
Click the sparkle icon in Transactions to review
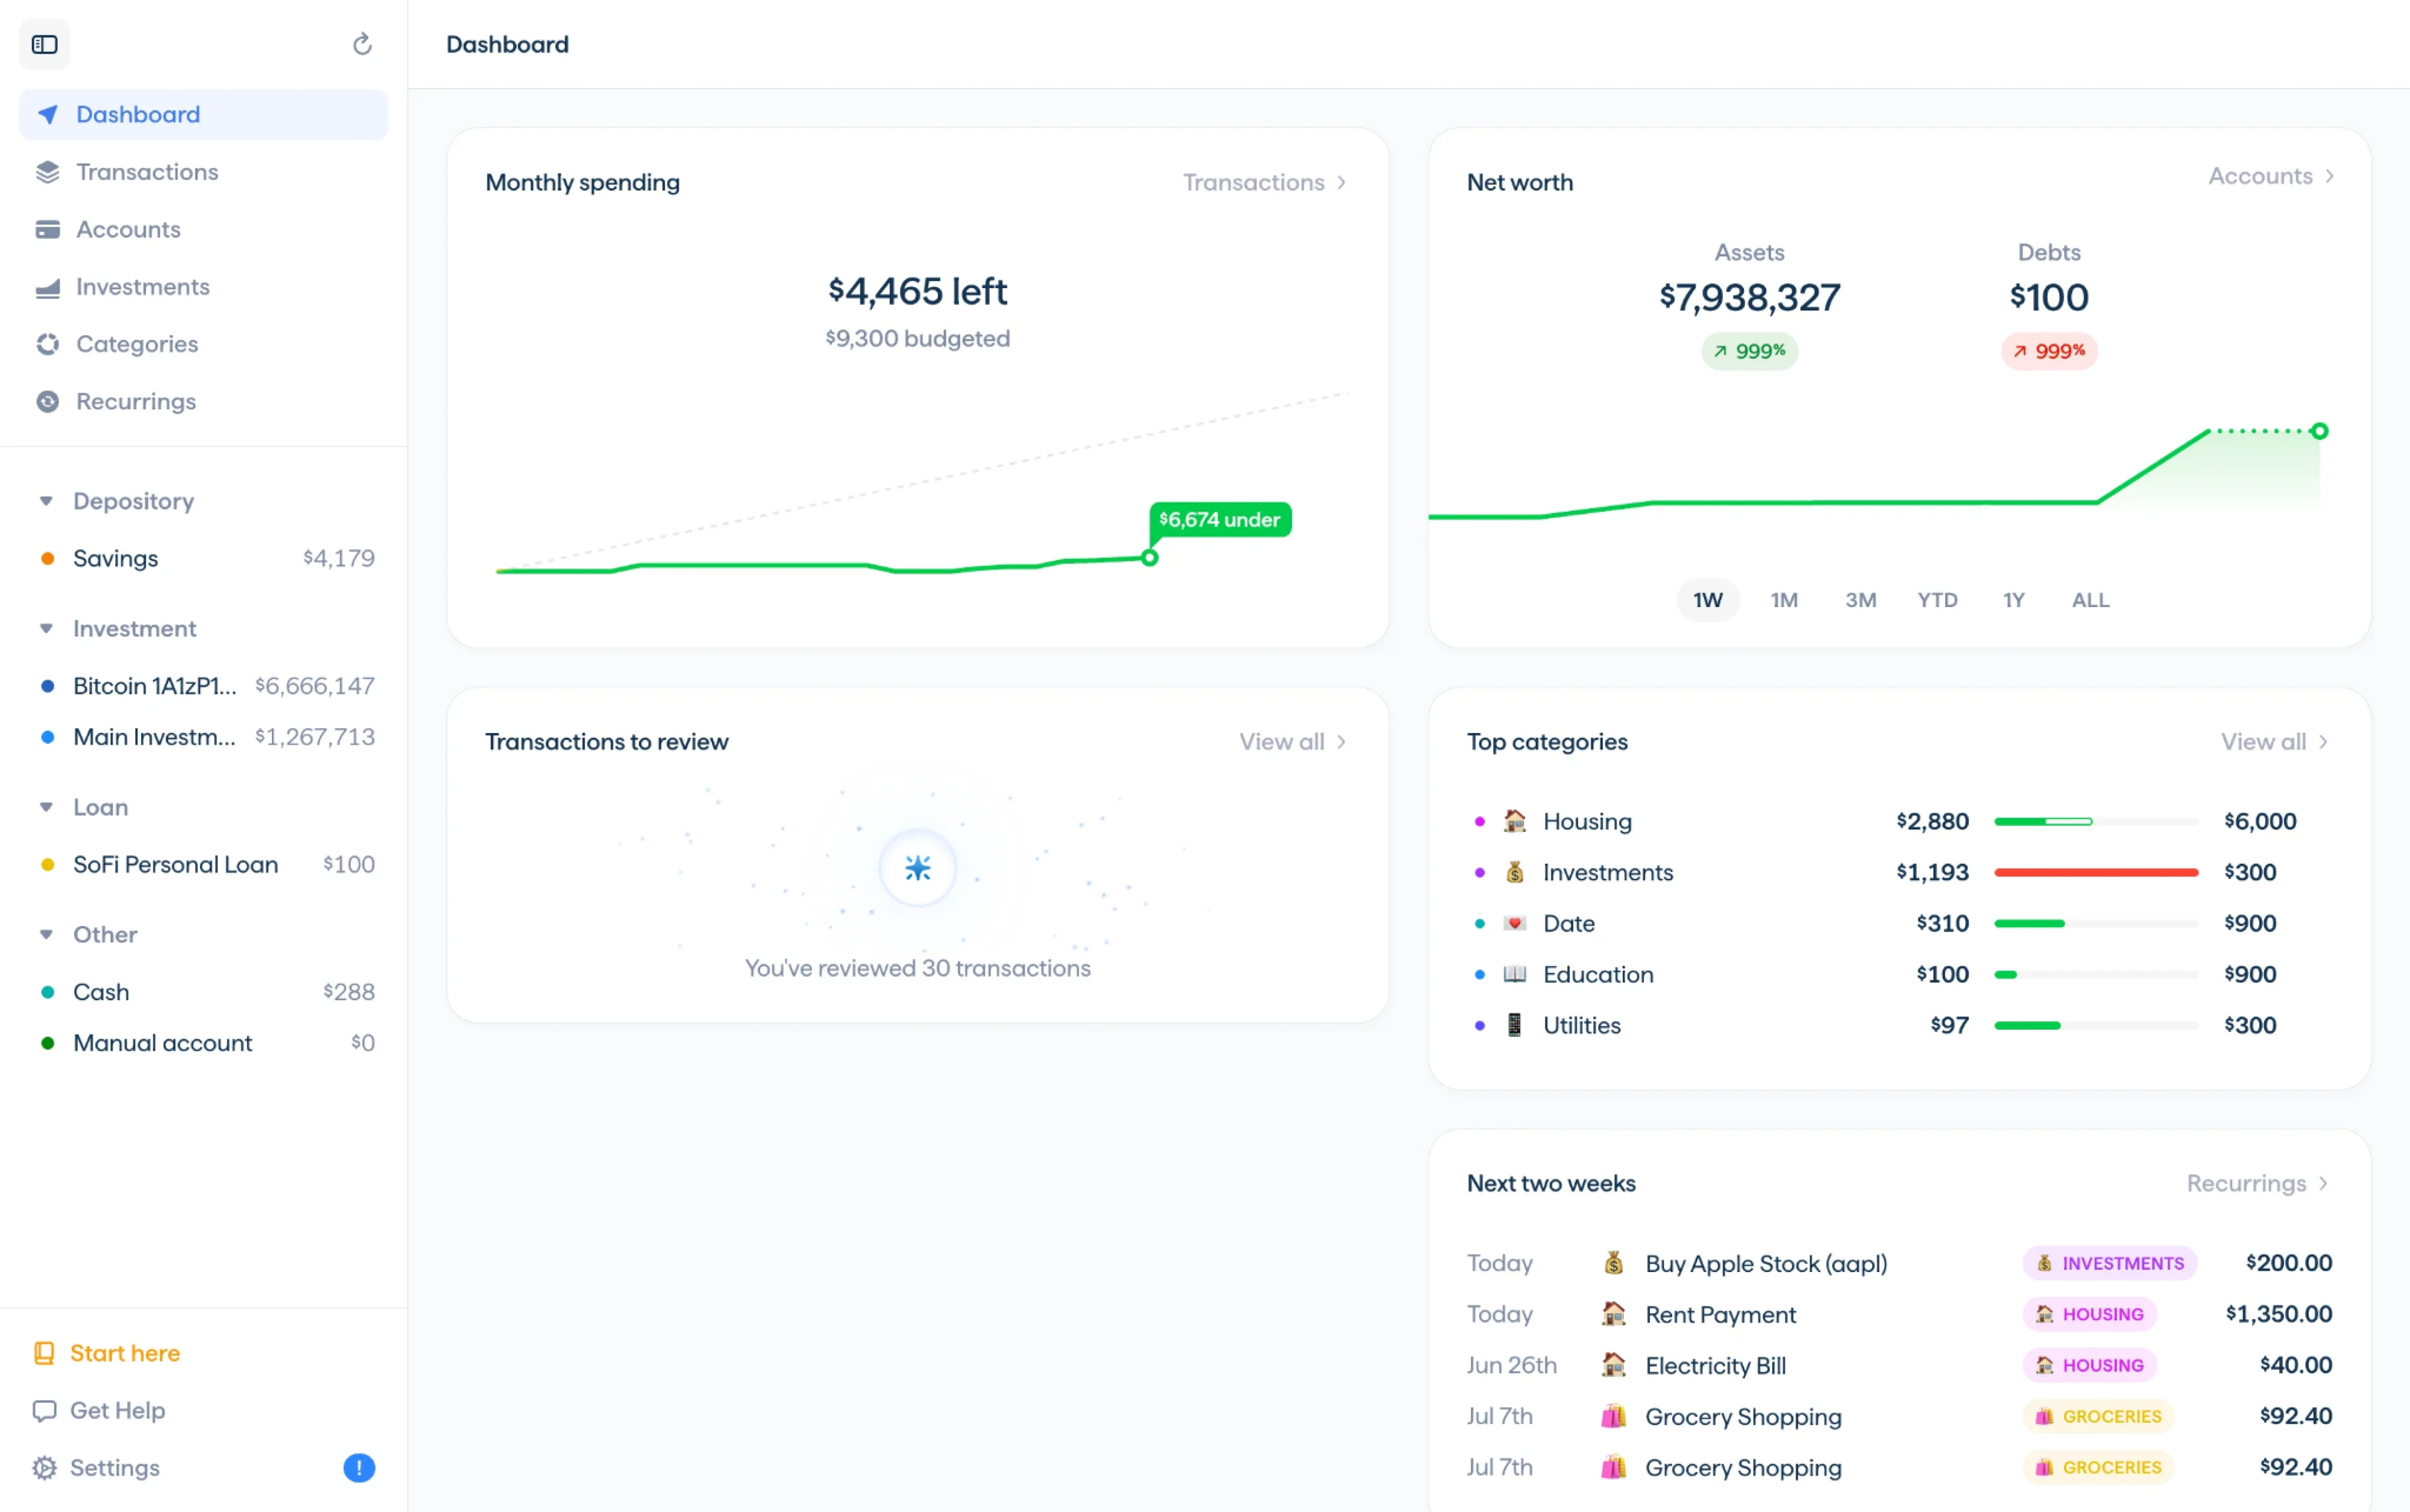pos(917,867)
